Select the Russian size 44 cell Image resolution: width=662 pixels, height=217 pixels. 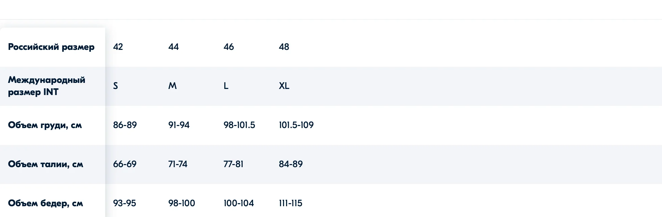[174, 47]
